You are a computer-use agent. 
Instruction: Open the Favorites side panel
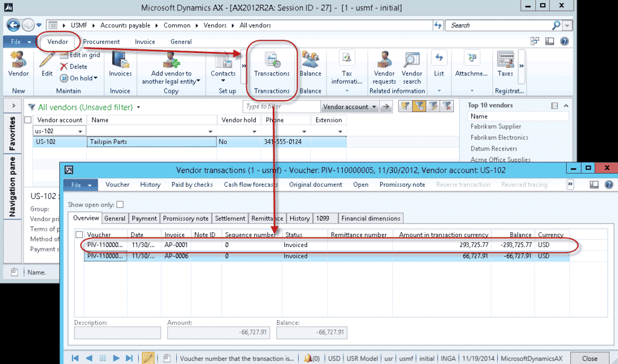12,133
